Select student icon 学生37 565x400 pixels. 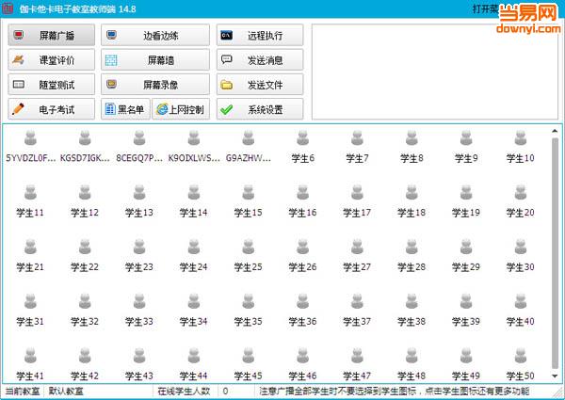tap(357, 301)
